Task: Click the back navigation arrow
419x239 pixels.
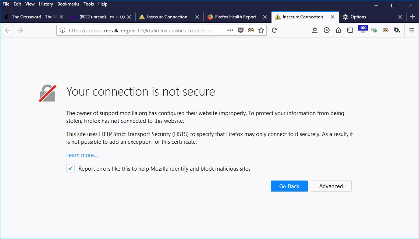Action: 8,30
